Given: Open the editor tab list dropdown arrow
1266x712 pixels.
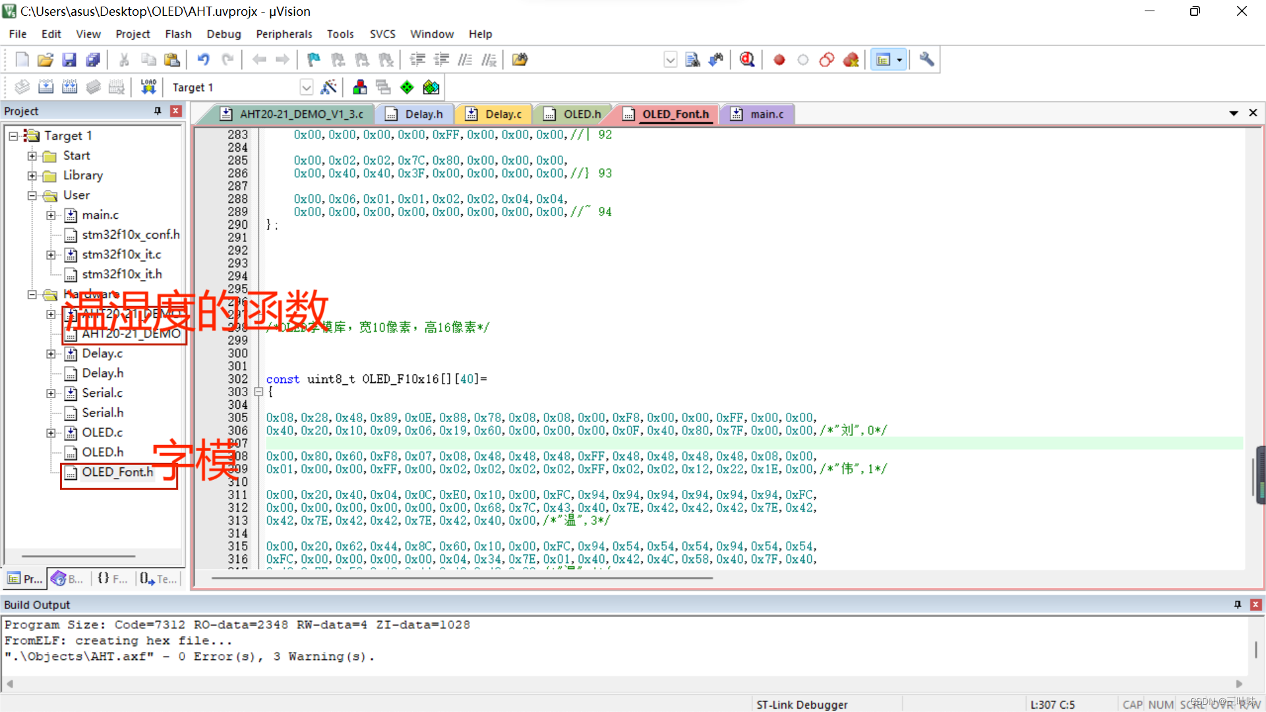Looking at the screenshot, I should [1233, 113].
